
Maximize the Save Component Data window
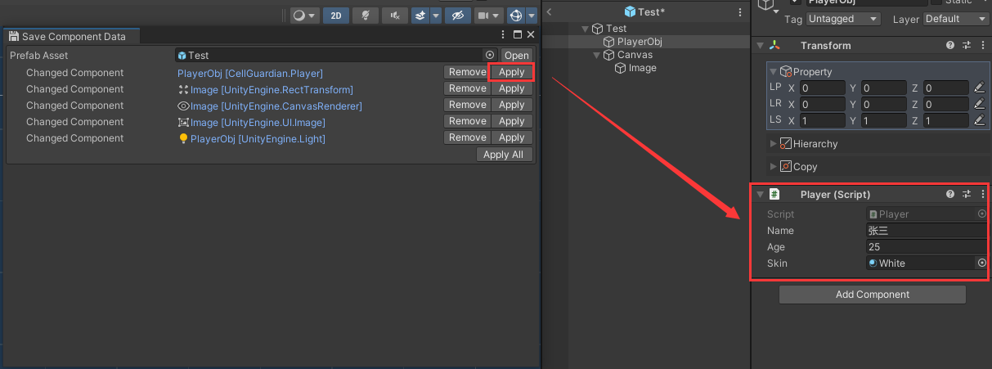[x=517, y=35]
